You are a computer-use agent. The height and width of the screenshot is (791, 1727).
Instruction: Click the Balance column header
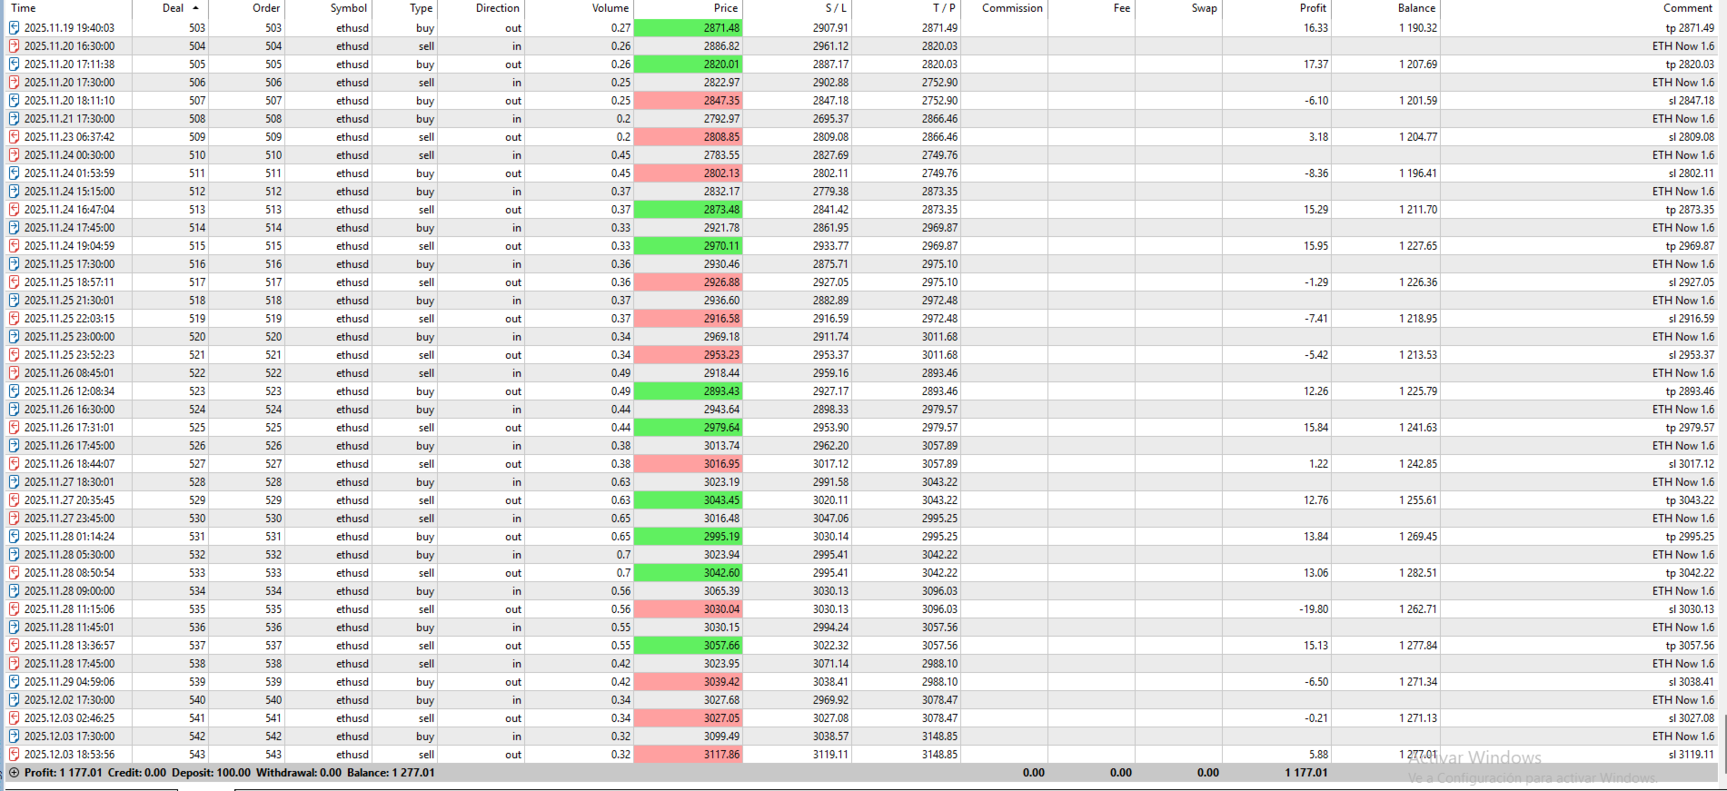pos(1417,8)
